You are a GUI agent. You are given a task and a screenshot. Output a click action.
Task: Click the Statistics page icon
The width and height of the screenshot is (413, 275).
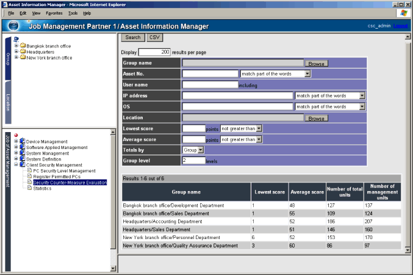[x=28, y=188]
